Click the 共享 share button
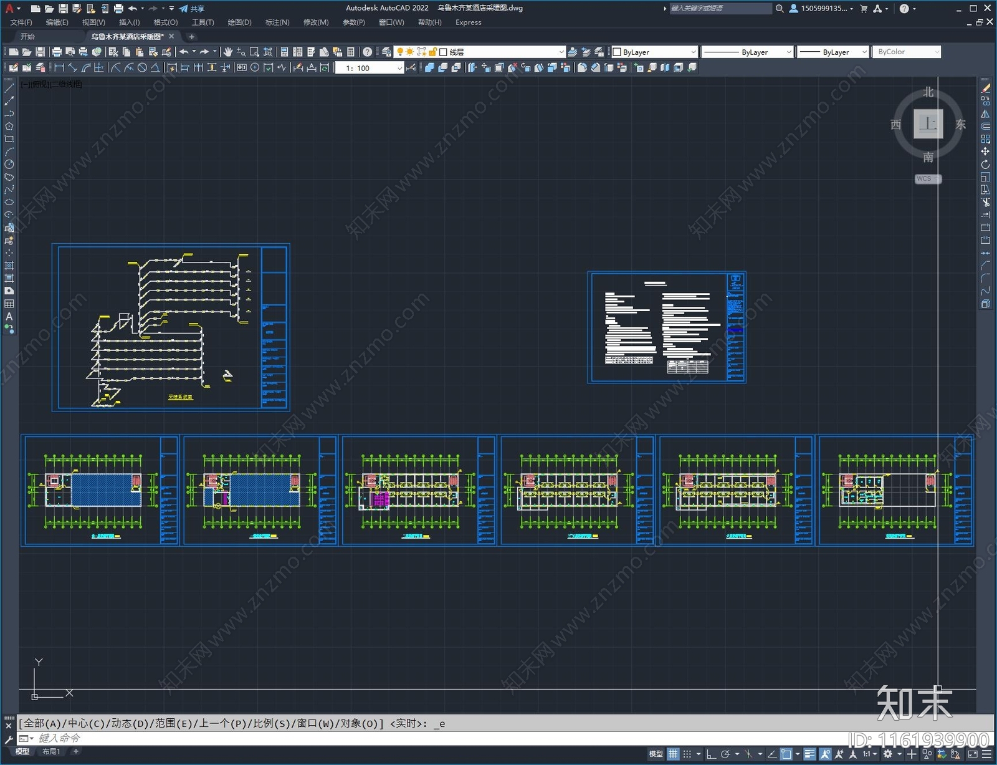Screen dimensions: 997x765 [192, 9]
